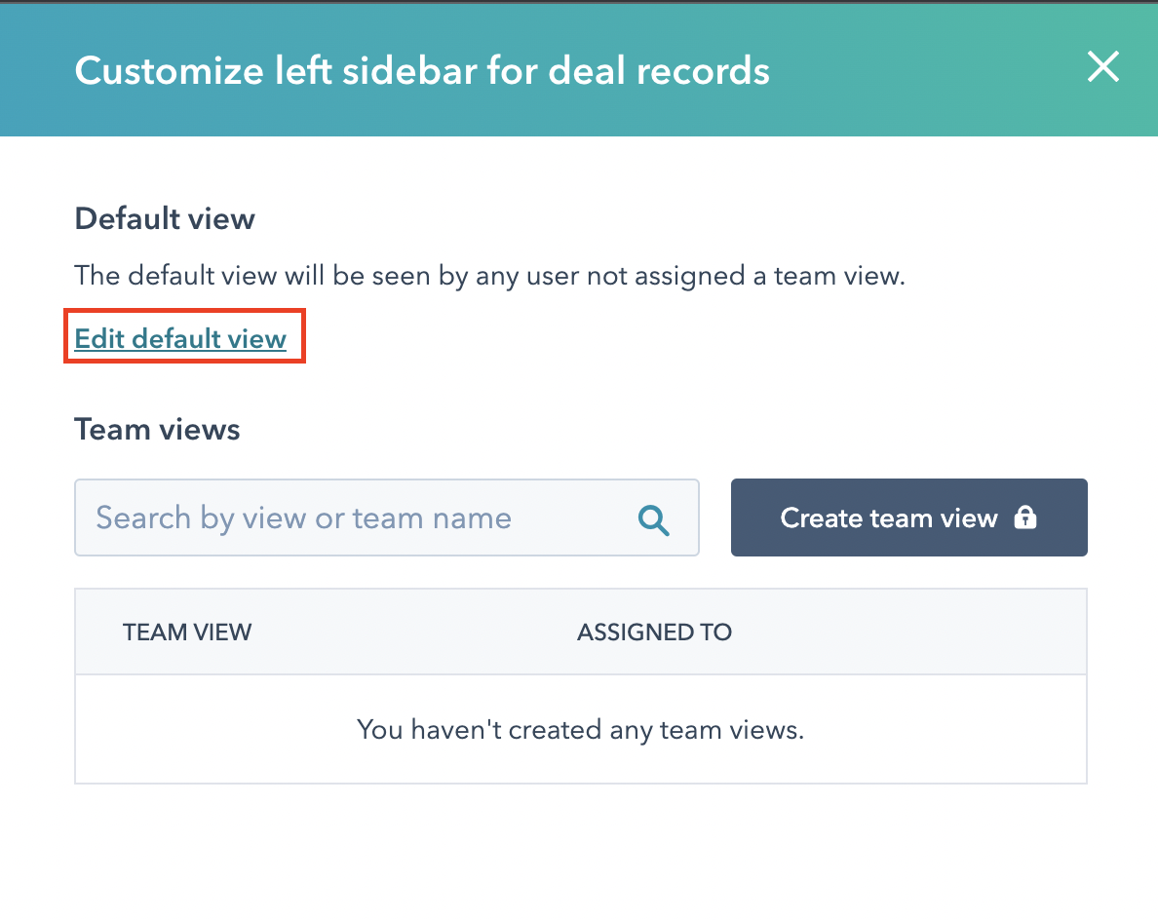This screenshot has width=1158, height=920.
Task: Click the dark blue Create team view button
Action: click(x=909, y=517)
